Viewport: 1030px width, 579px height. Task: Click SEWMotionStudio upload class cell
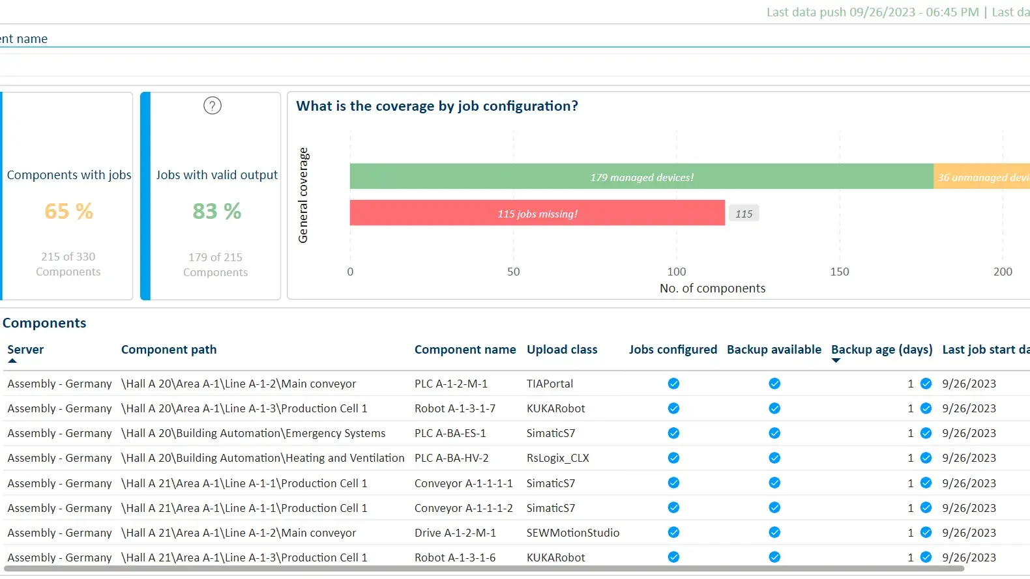(x=573, y=533)
